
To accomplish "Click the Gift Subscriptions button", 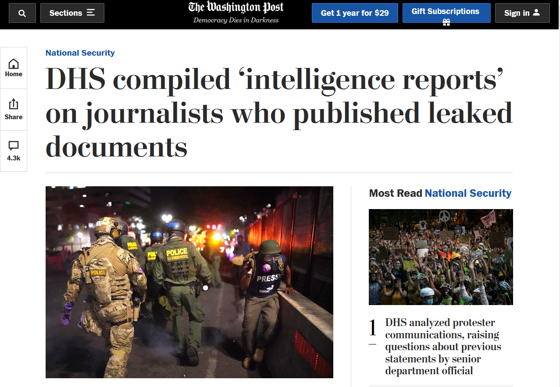I will (x=446, y=13).
